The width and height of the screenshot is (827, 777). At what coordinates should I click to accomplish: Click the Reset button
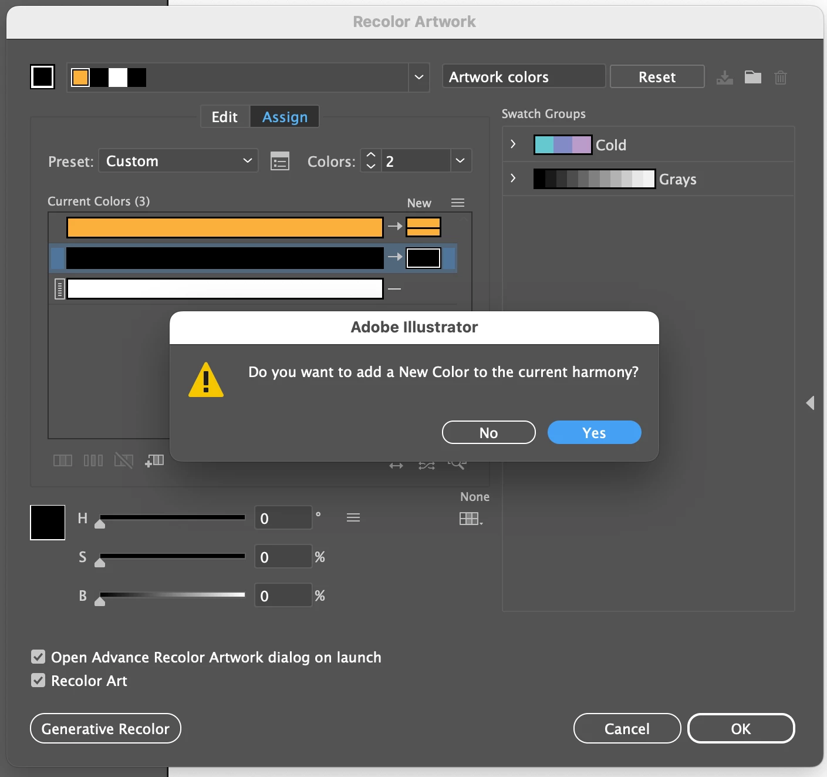[657, 76]
